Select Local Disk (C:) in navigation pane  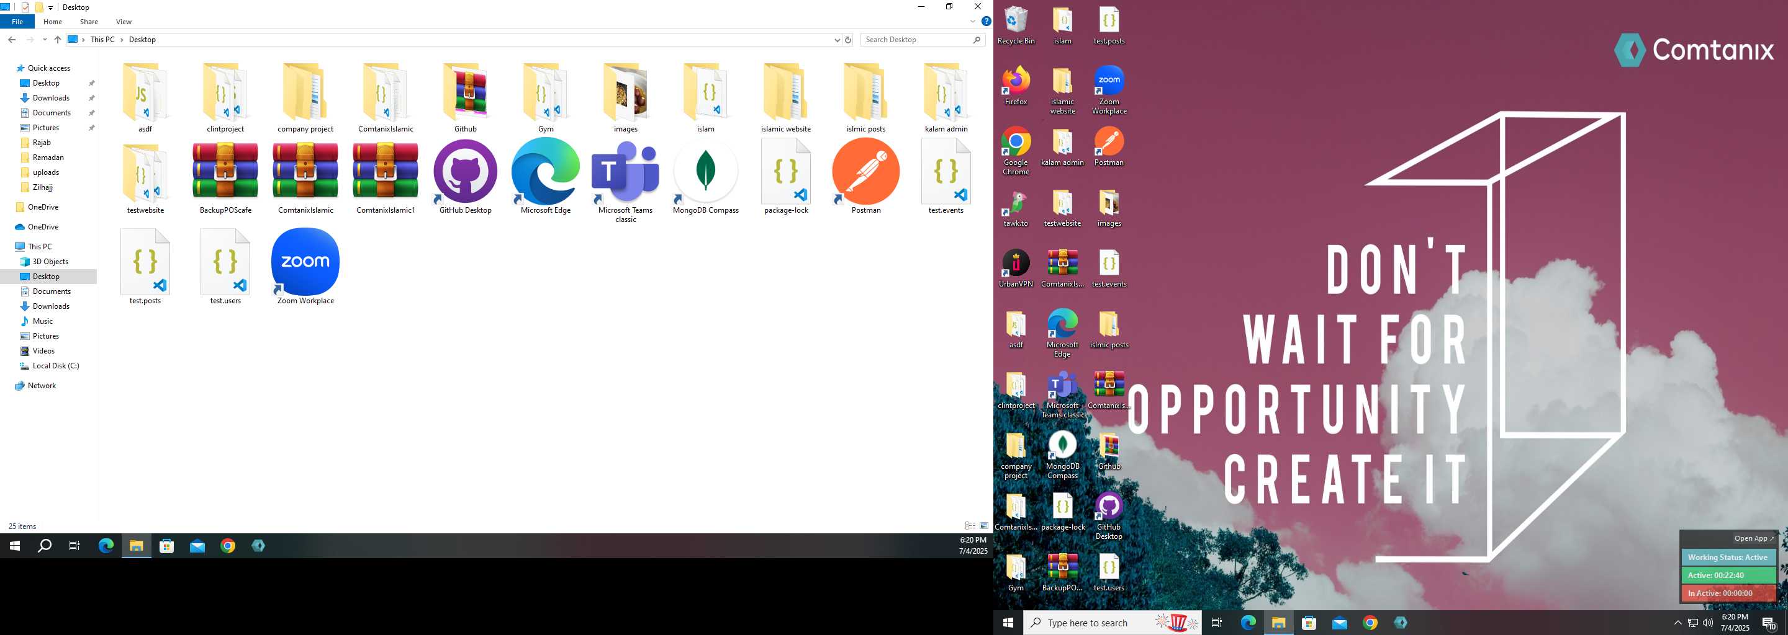point(55,366)
